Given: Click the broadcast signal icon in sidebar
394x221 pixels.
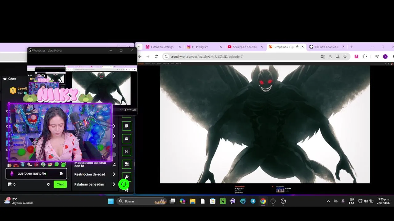Looking at the screenshot, I should point(127,151).
